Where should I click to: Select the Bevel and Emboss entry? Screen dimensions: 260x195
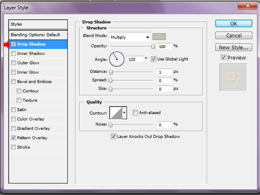[34, 81]
